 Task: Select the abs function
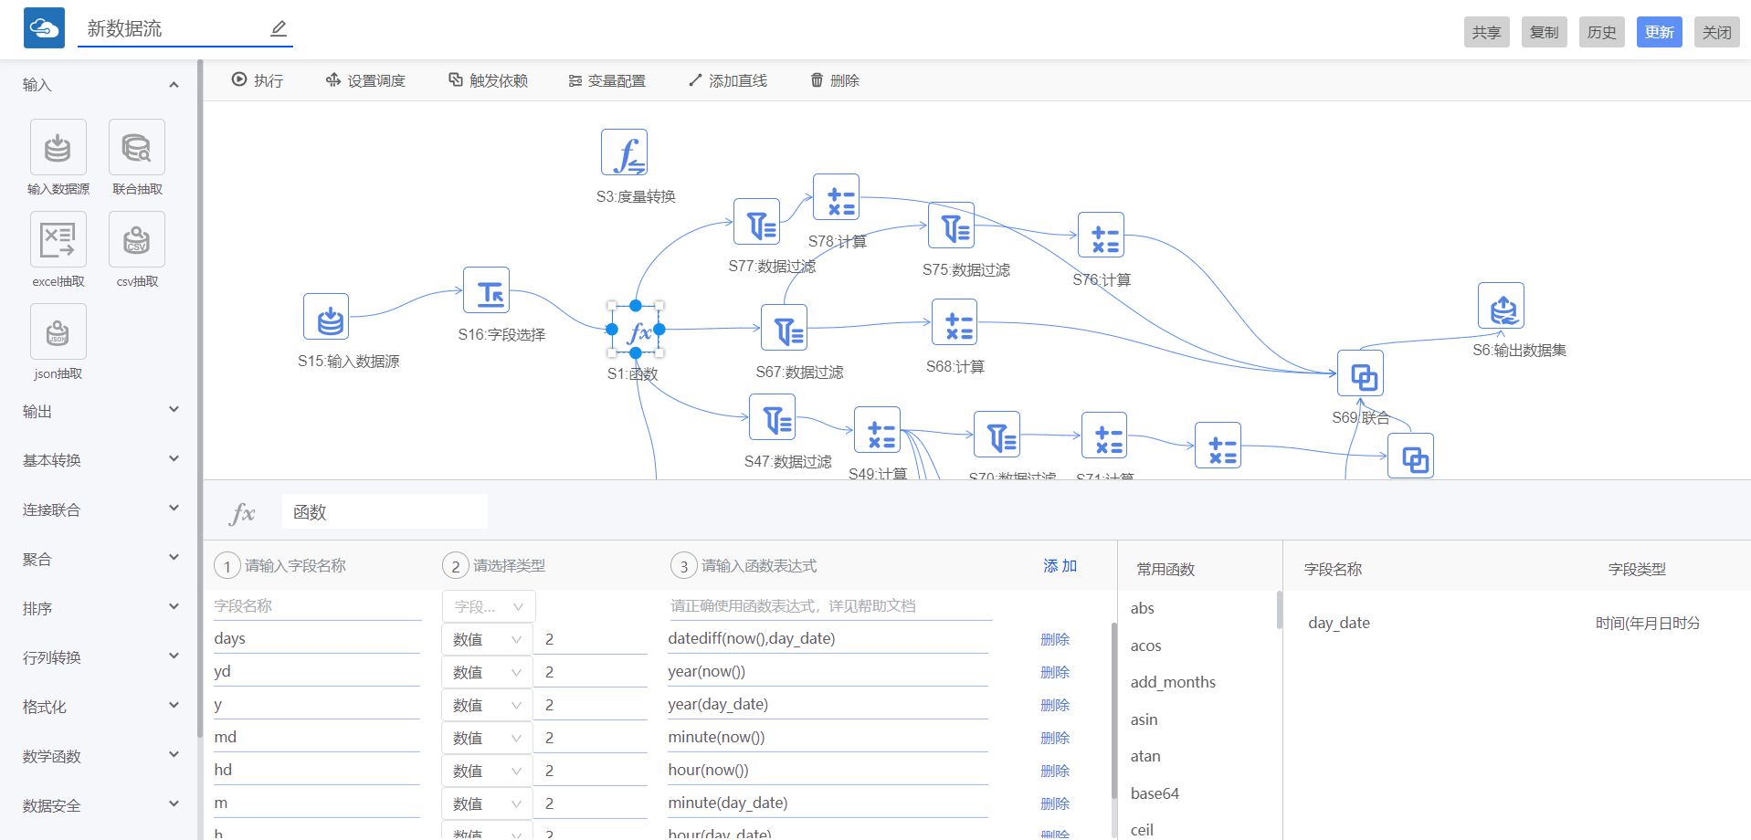[x=1143, y=608]
